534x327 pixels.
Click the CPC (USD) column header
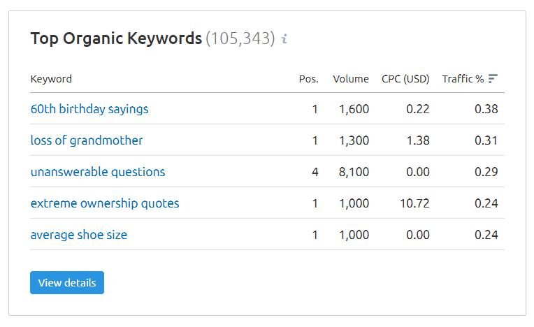[405, 79]
